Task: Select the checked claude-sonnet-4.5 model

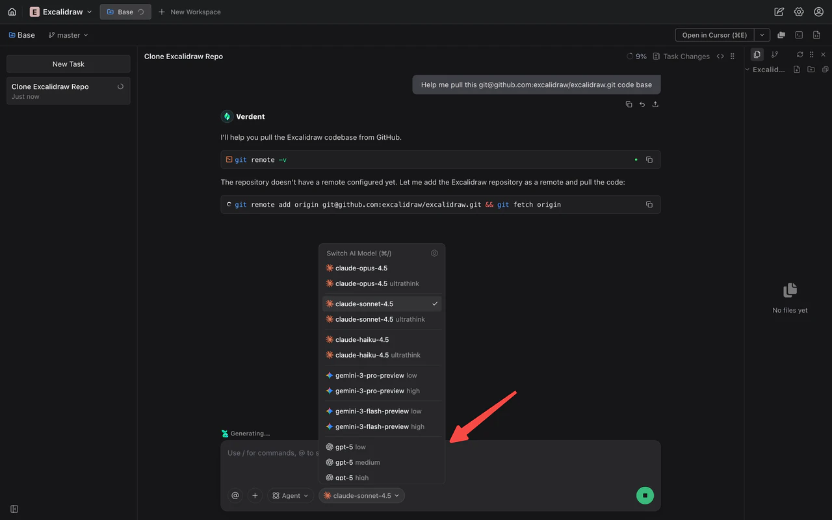Action: coord(382,304)
